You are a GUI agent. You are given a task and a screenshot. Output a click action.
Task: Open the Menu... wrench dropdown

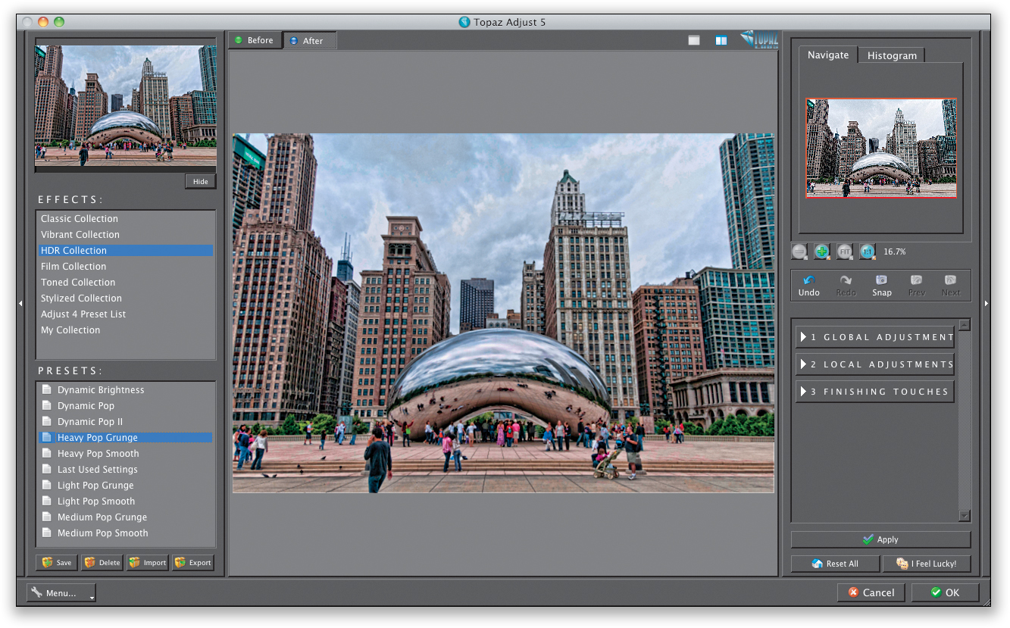point(61,593)
